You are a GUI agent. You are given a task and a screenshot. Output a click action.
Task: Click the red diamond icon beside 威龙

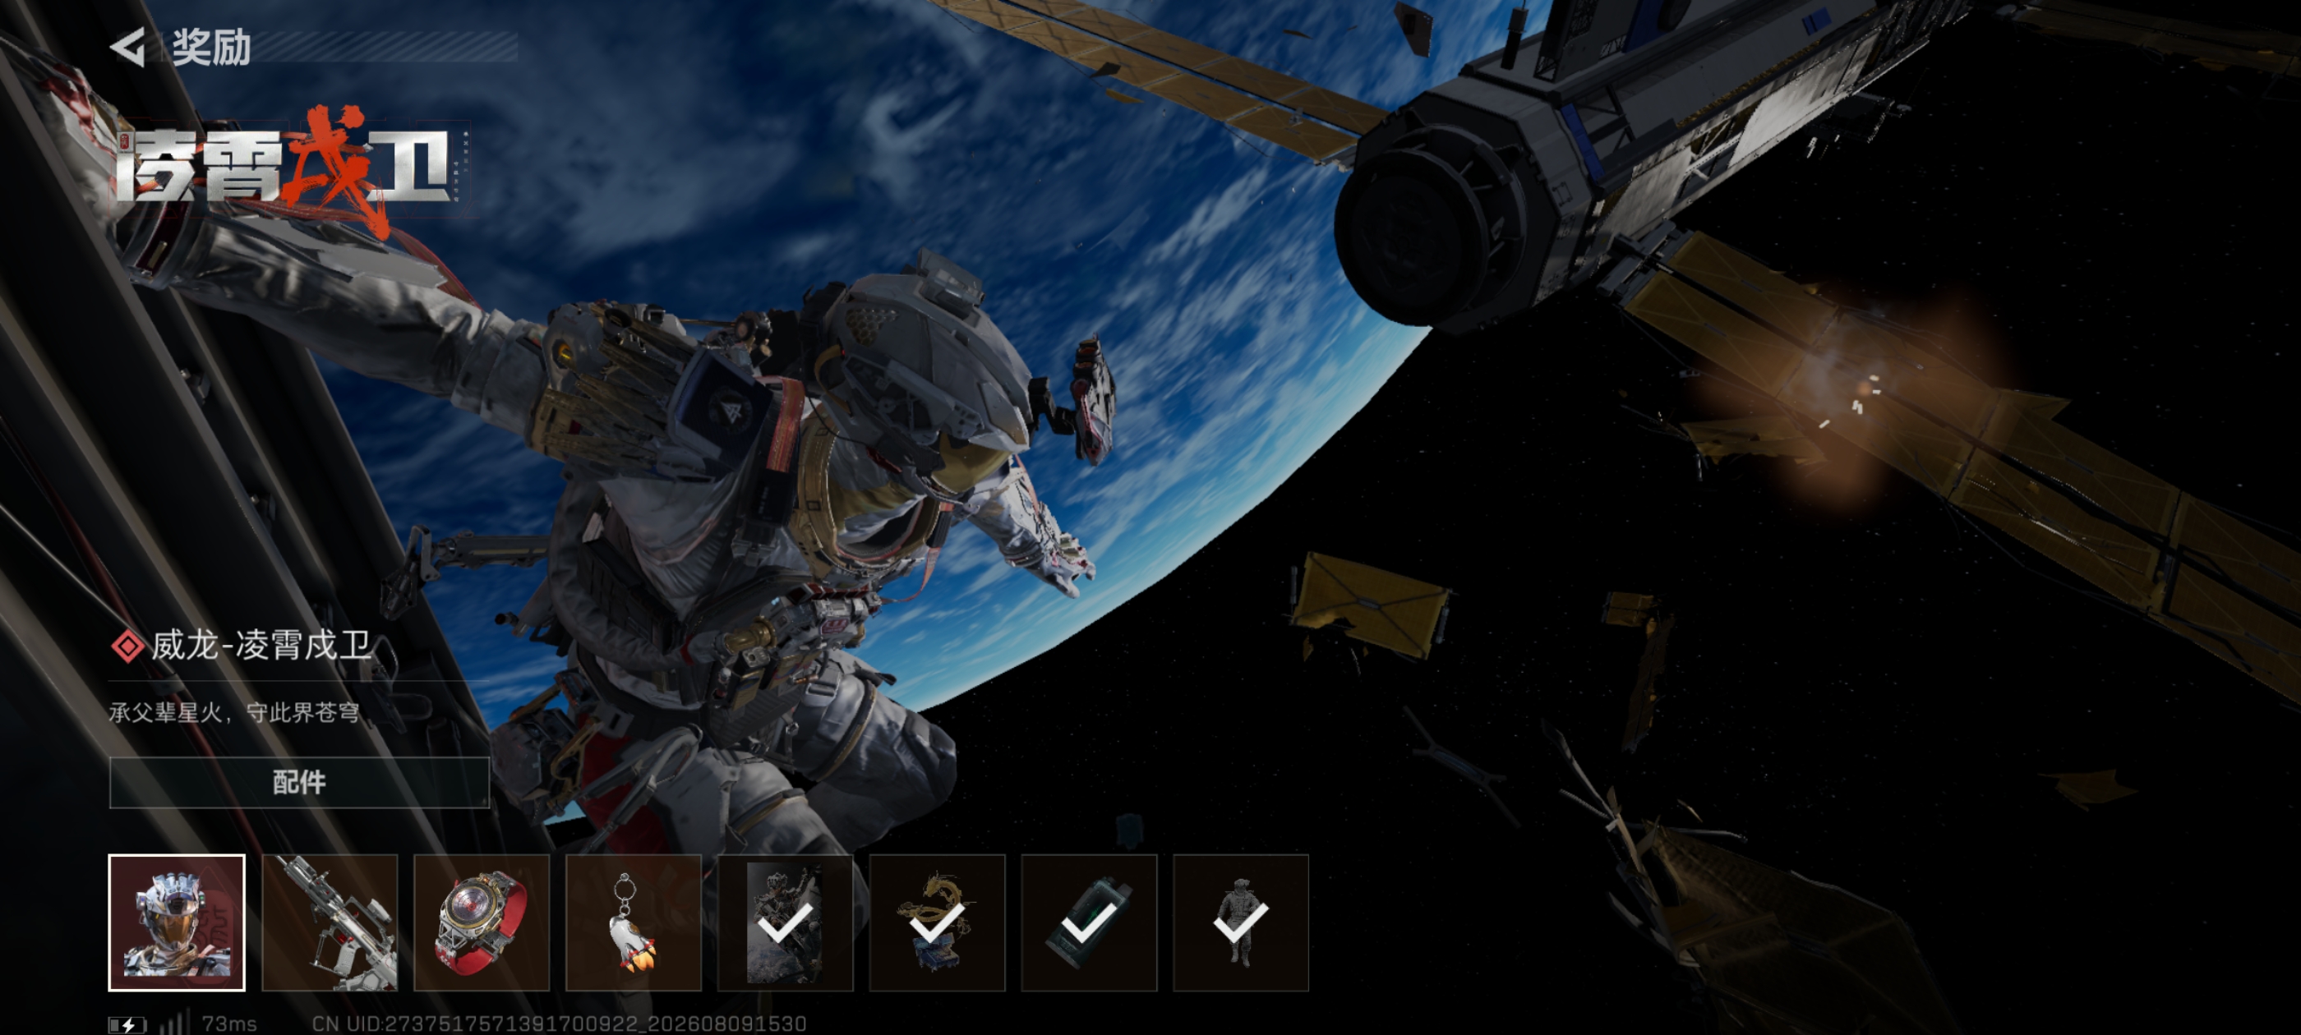coord(127,646)
